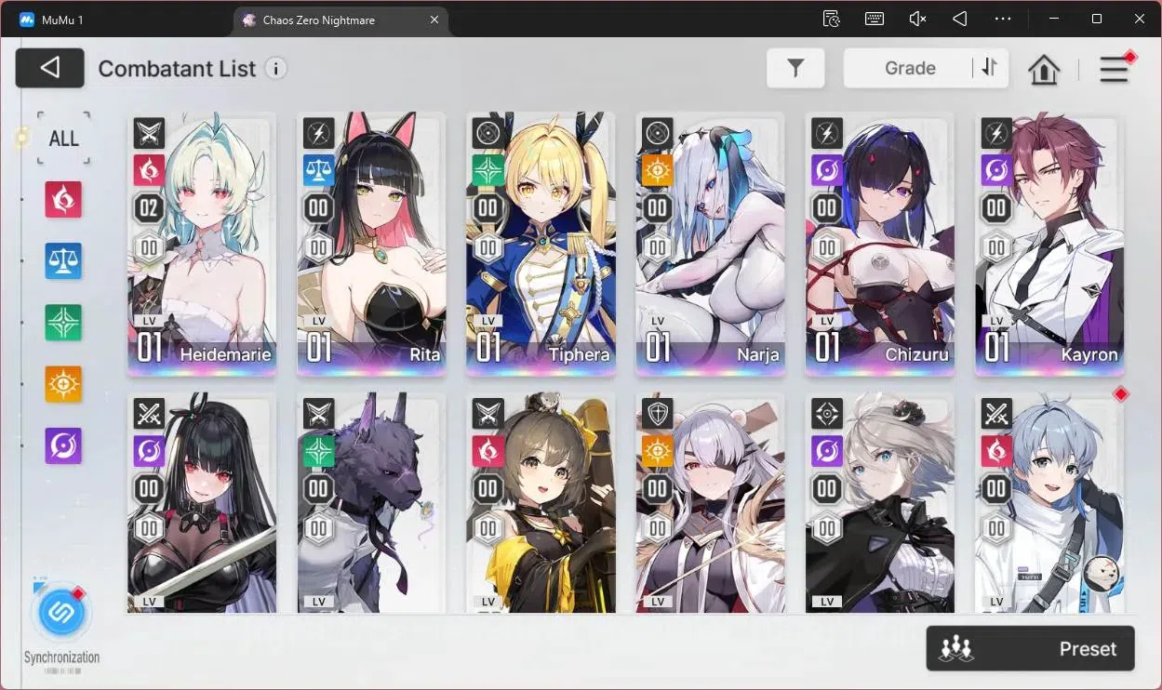The width and height of the screenshot is (1162, 690).
Task: Click Kayron's lightning class icon
Action: (996, 133)
